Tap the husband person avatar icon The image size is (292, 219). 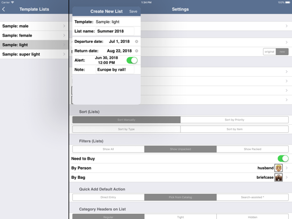[279, 168]
